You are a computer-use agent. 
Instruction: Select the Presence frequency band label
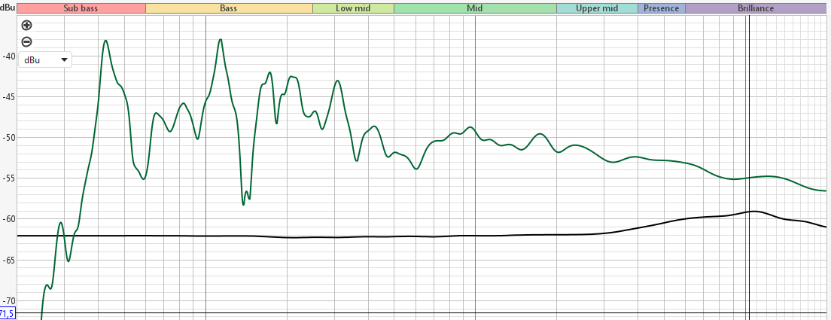[x=662, y=8]
